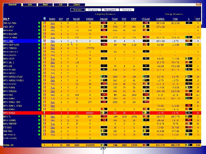Click the Italian flag in the INFN-LNL-2 row
This screenshot has width=206, height=154.
(x=44, y=62)
